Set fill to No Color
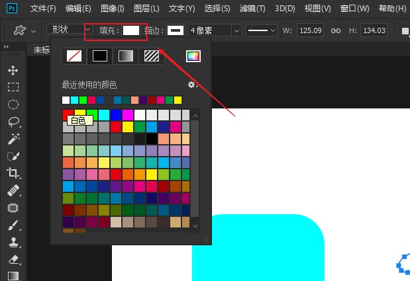Image resolution: width=410 pixels, height=281 pixels. click(74, 56)
